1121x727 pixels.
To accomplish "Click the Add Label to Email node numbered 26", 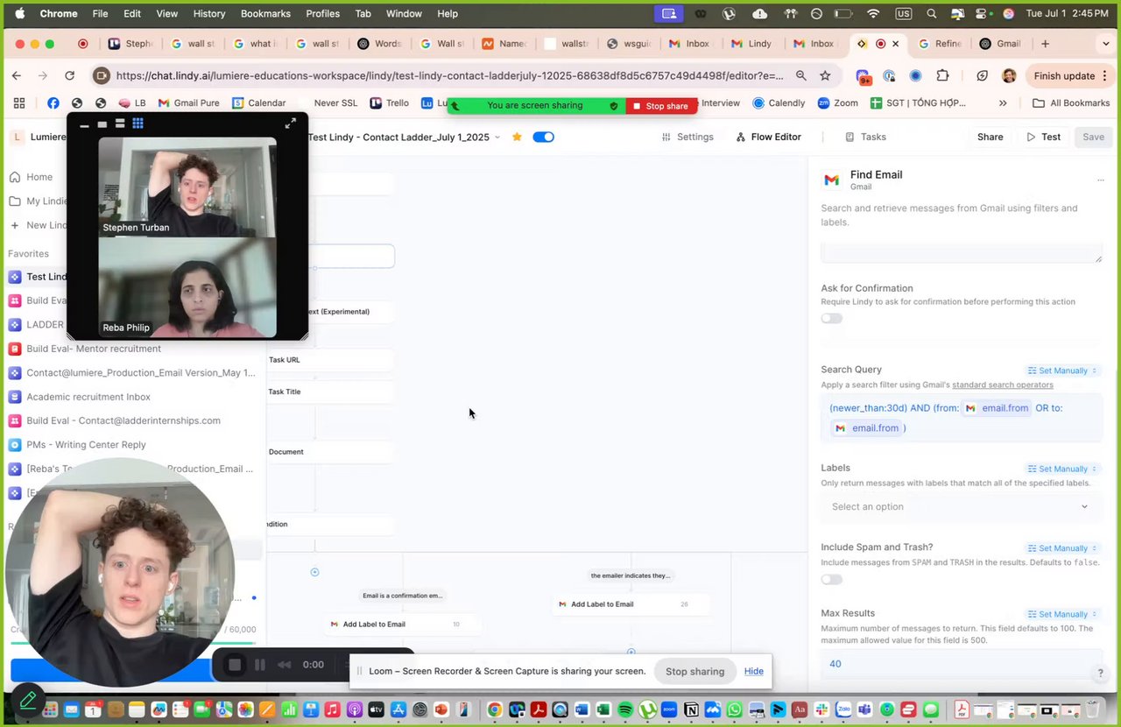I will (631, 604).
